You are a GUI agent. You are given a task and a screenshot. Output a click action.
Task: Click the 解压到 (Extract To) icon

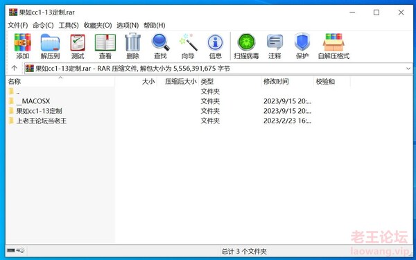click(50, 42)
